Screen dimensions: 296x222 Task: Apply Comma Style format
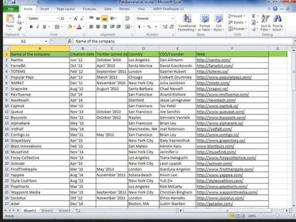(156, 27)
